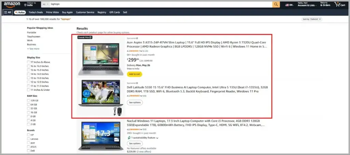This screenshot has width=350, height=155.
Task: Click the Naclud 17.3 laptop thumbnail
Action: (x=101, y=136)
